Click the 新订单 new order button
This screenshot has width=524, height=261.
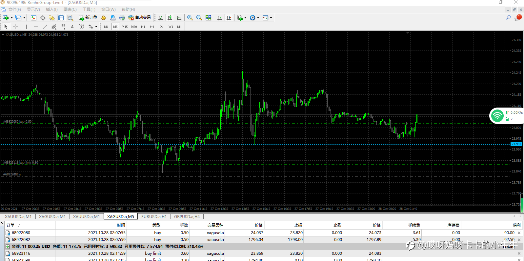tap(88, 18)
